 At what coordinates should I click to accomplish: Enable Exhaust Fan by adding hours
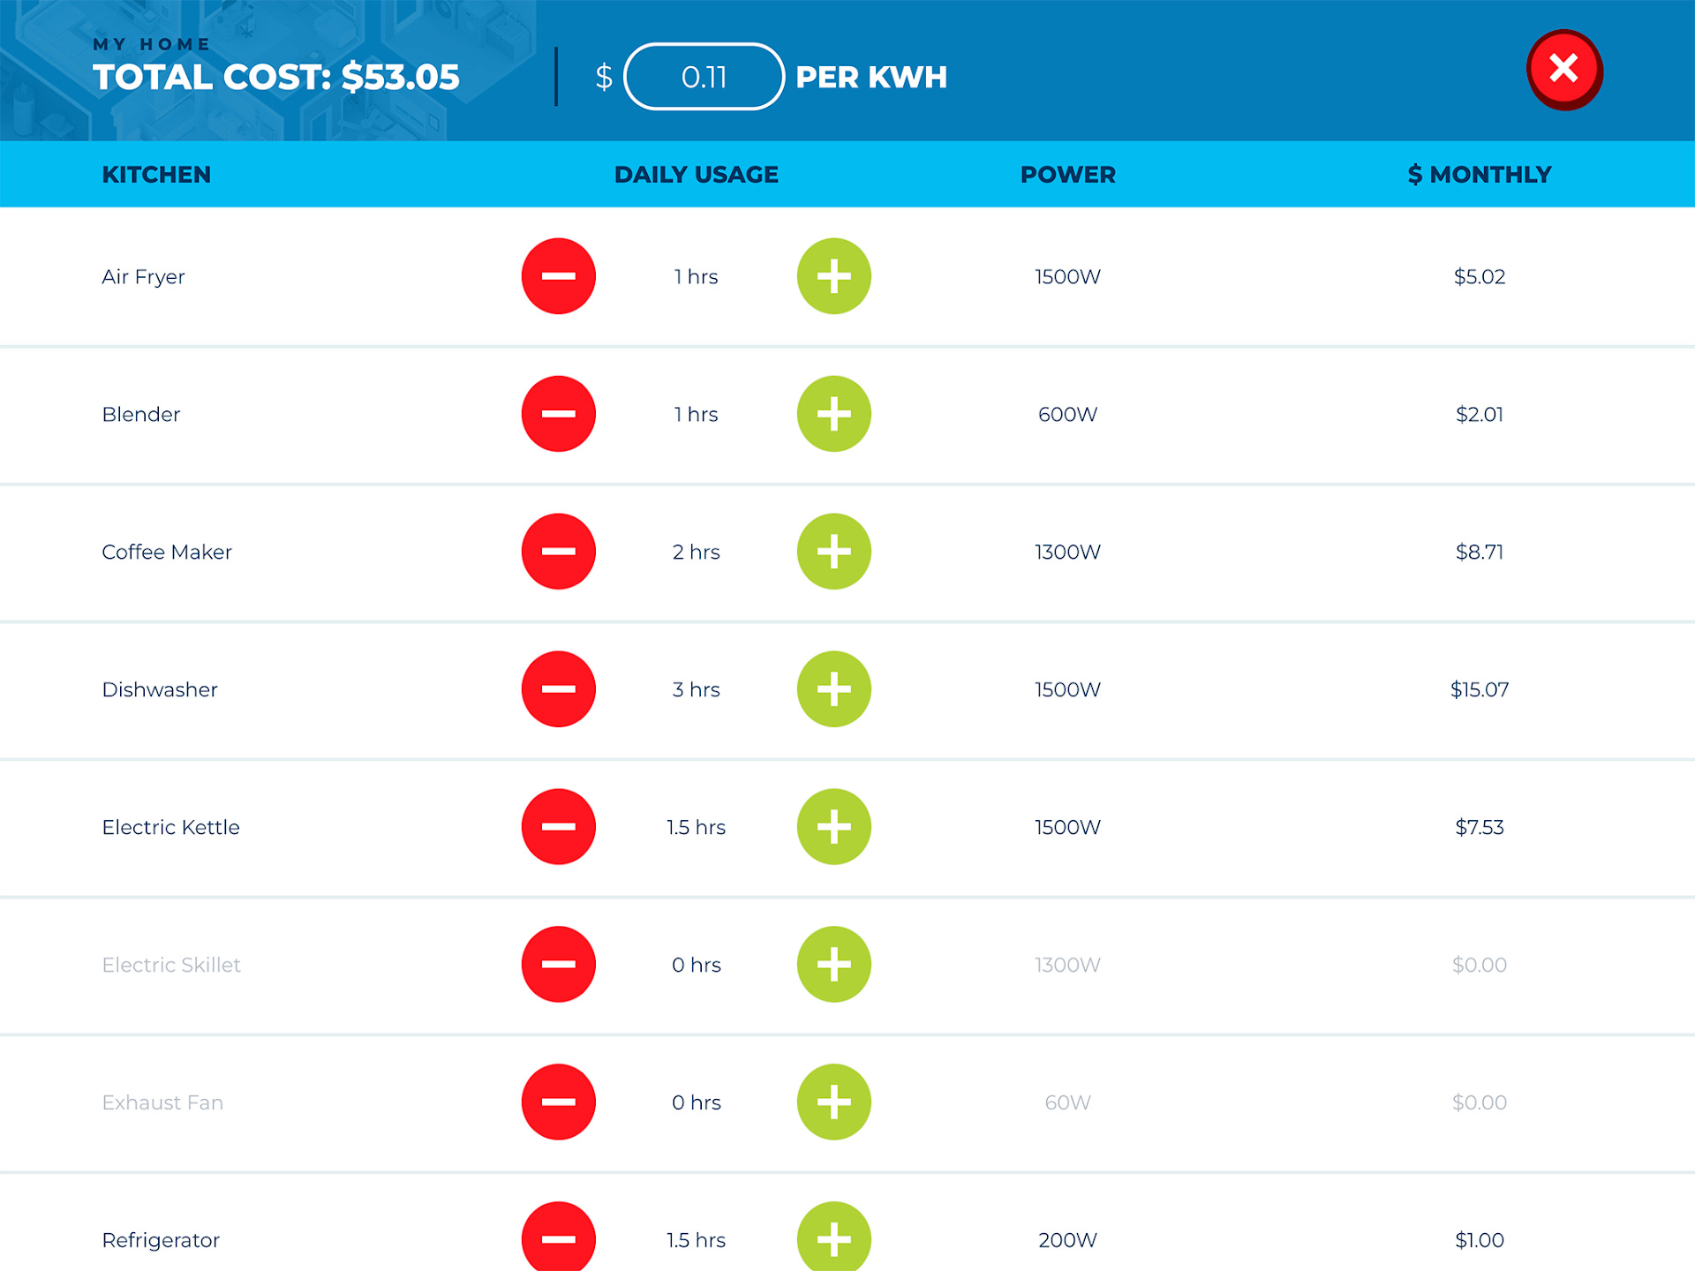coord(833,1102)
